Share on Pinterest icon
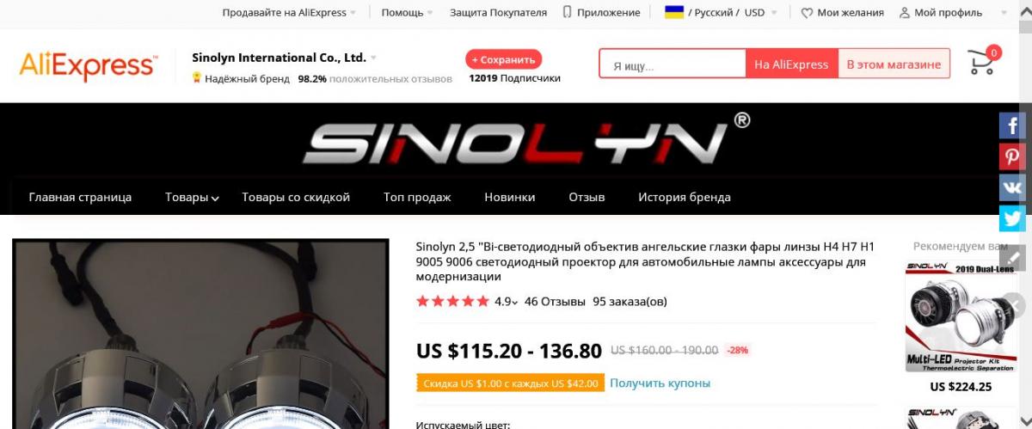This screenshot has height=429, width=1032. click(x=1012, y=156)
